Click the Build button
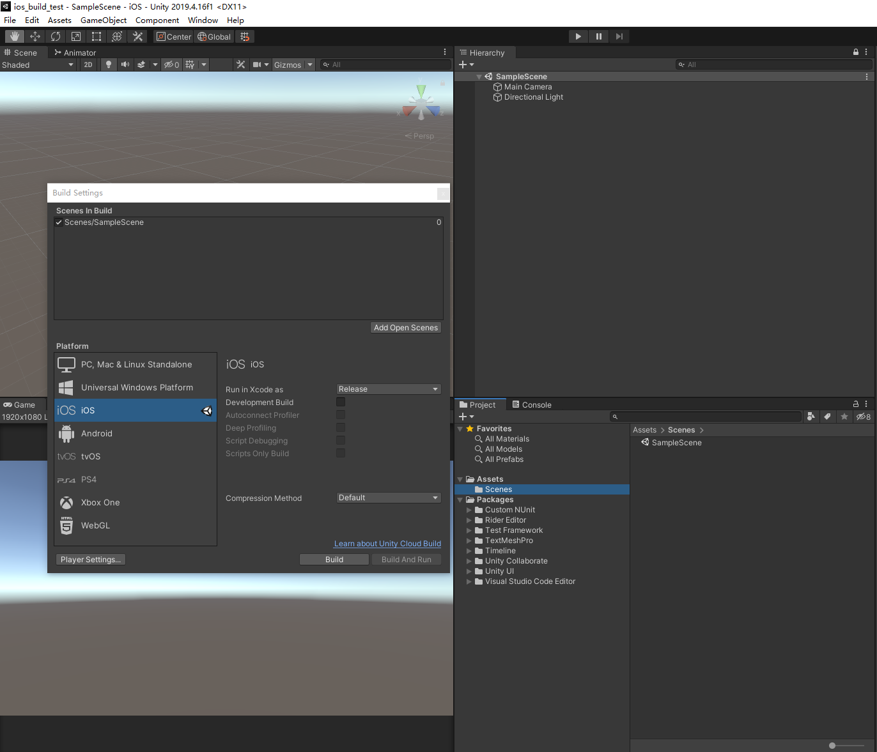The height and width of the screenshot is (752, 877). 334,560
